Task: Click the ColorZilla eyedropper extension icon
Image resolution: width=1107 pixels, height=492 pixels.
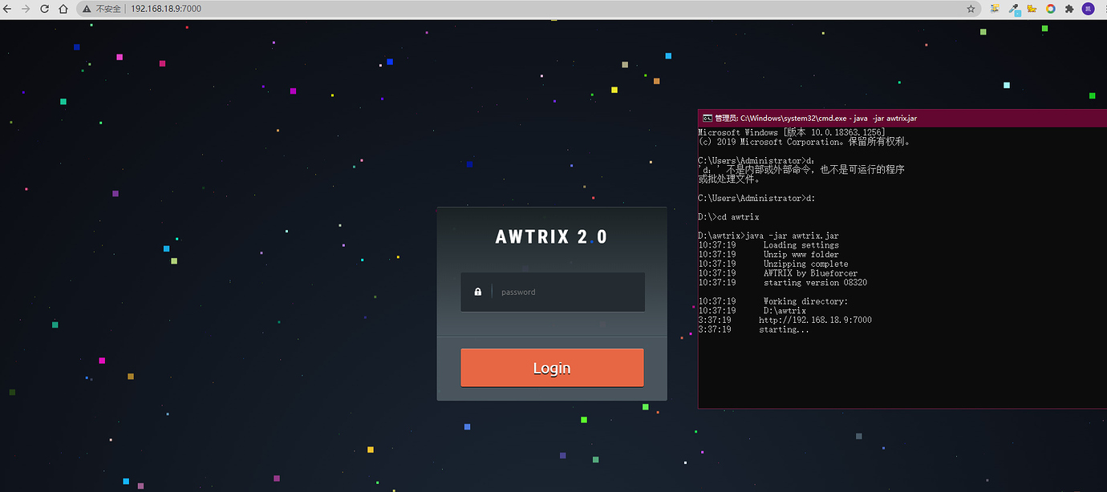Action: (x=1013, y=9)
